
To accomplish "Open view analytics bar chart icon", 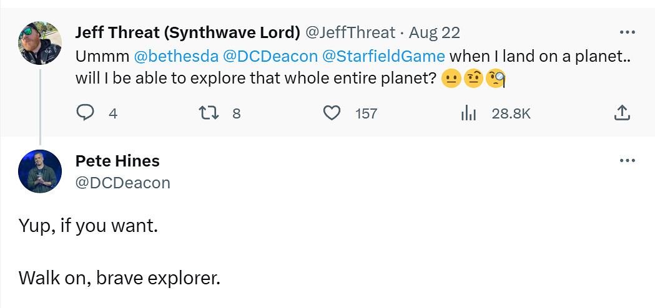I will (x=468, y=113).
